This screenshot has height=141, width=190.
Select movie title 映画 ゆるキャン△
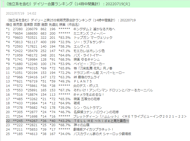pos(87,60)
